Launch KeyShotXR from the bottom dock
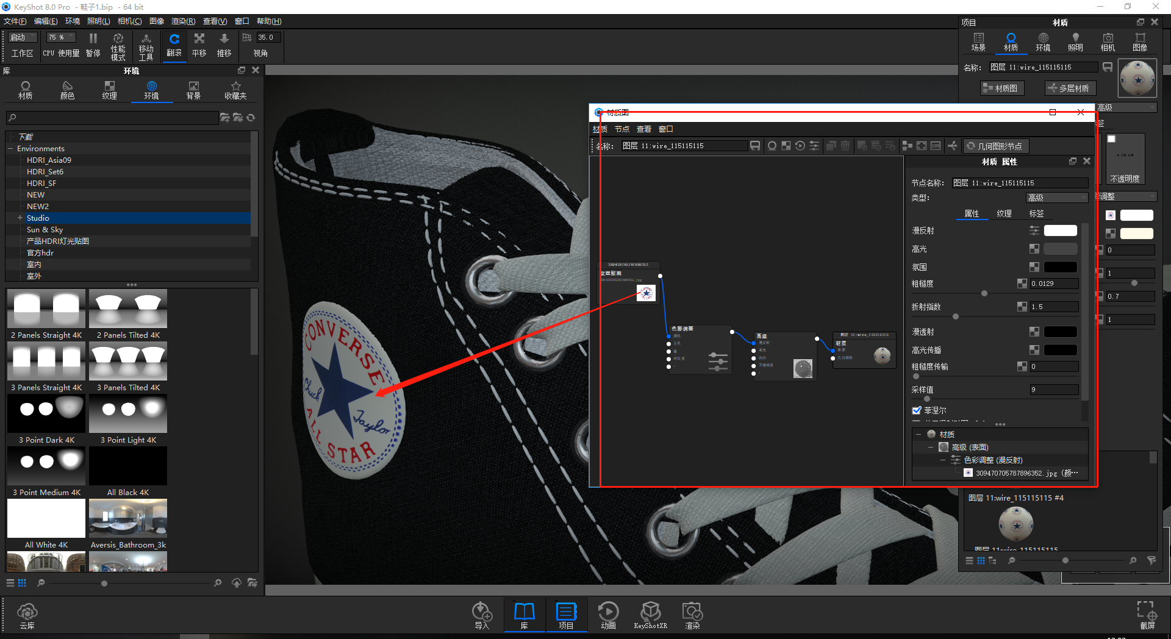Screen dimensions: 1171x639 click(x=650, y=613)
